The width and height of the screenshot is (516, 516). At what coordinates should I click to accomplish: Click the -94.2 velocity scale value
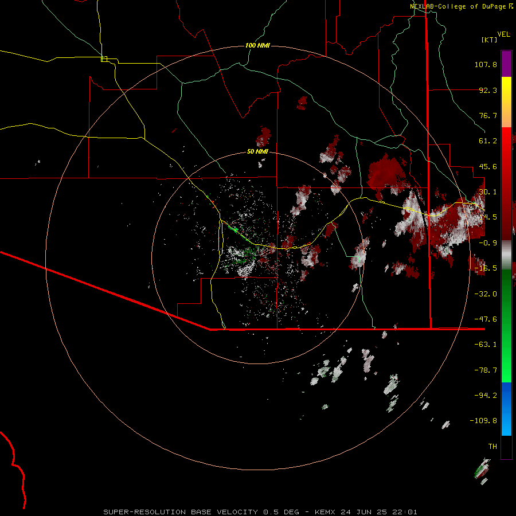point(486,396)
